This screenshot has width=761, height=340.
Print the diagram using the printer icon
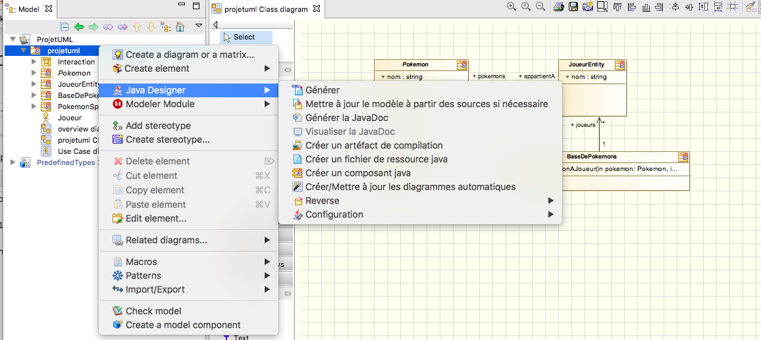(559, 7)
